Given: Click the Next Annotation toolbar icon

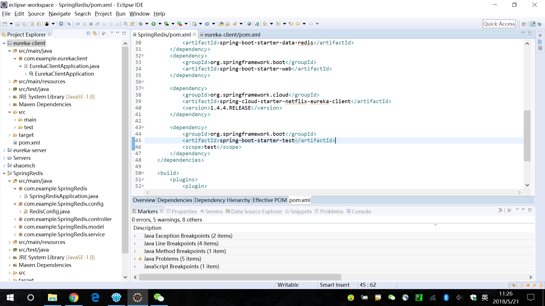Looking at the screenshot, I should point(265,24).
